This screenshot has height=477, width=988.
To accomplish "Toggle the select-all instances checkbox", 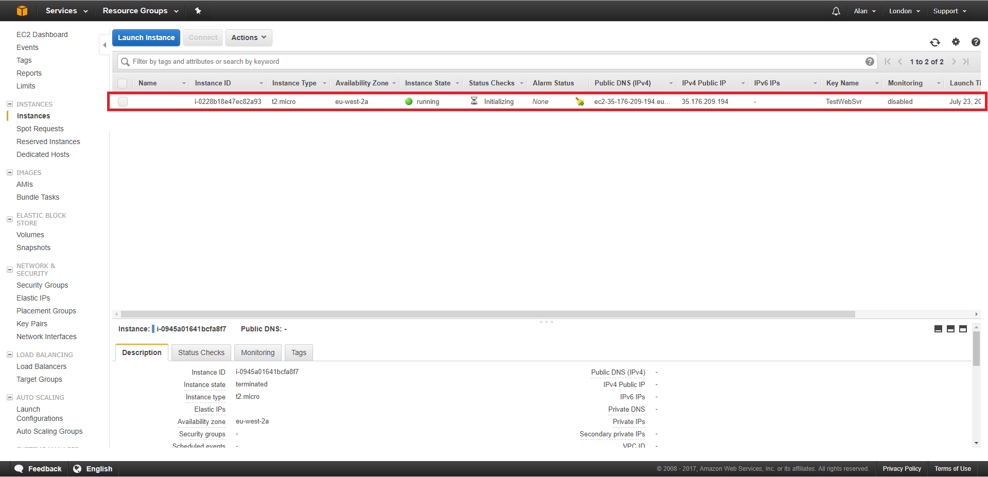I will pyautogui.click(x=123, y=83).
